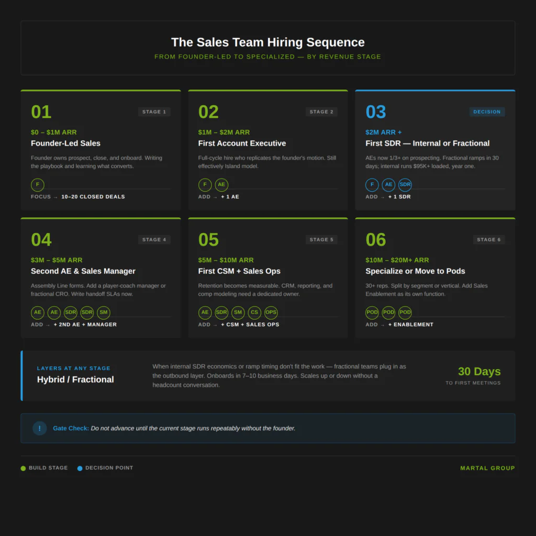Select the SM badge in Second AE & Sales Manager card

104,312
